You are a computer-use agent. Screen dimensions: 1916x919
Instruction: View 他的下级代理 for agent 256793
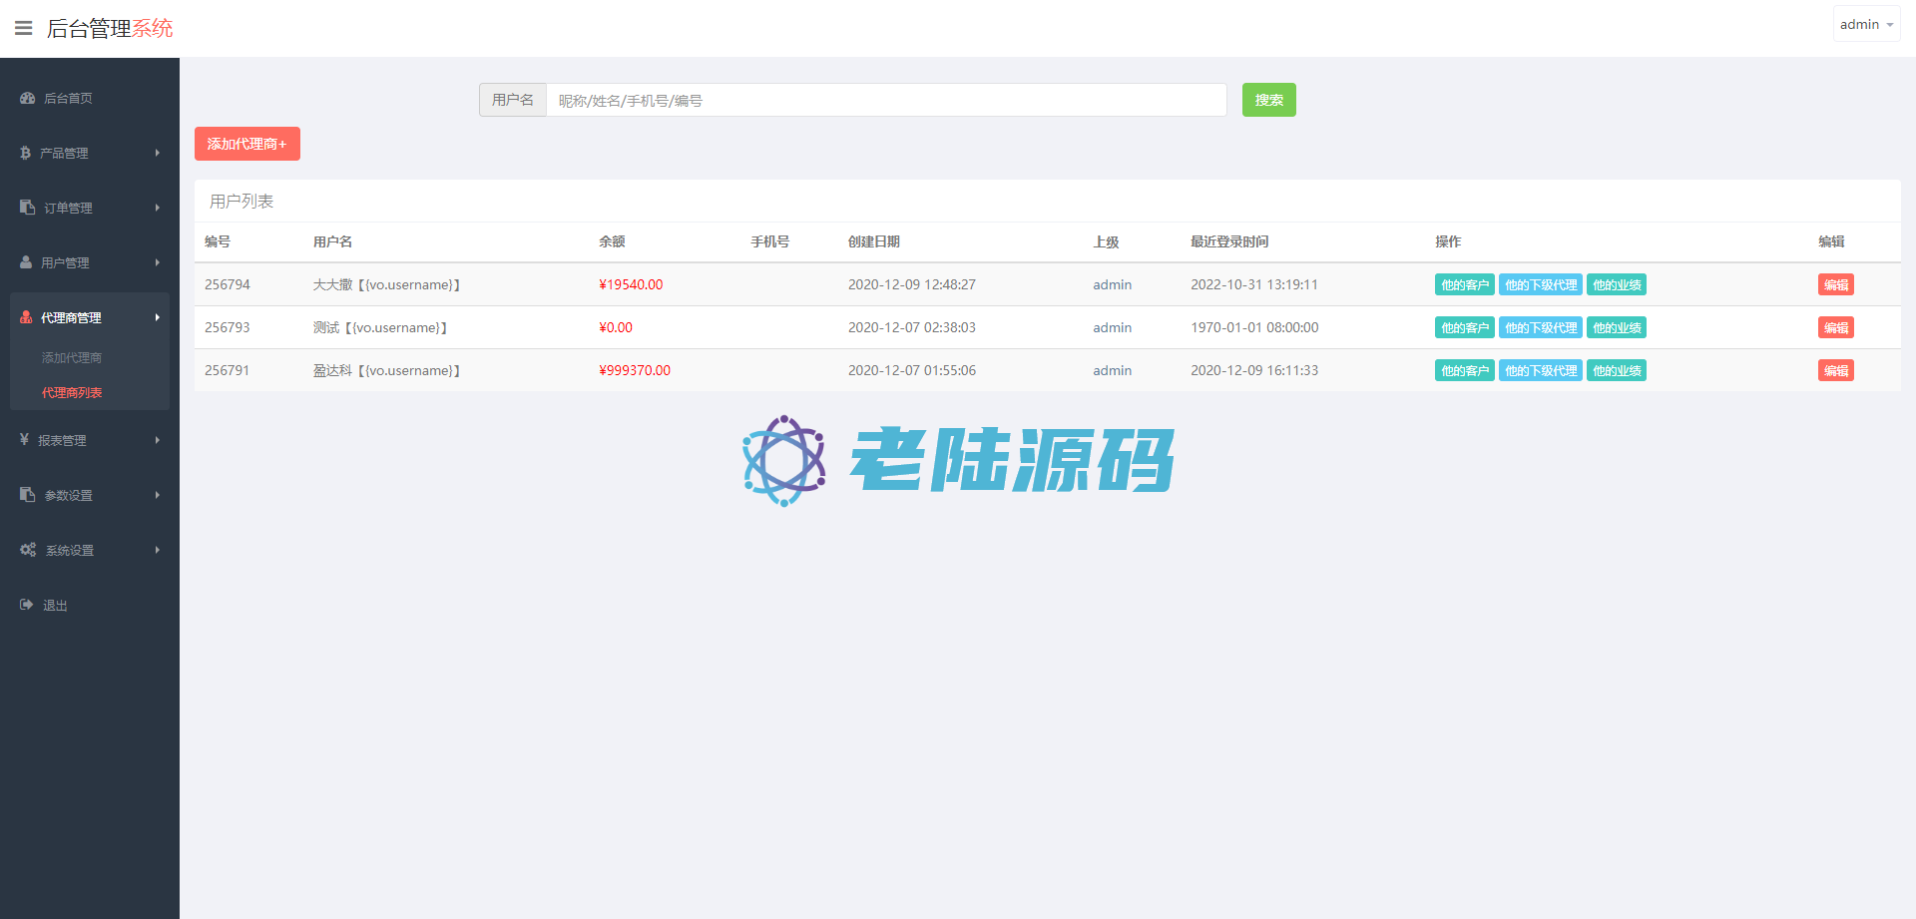(x=1540, y=327)
